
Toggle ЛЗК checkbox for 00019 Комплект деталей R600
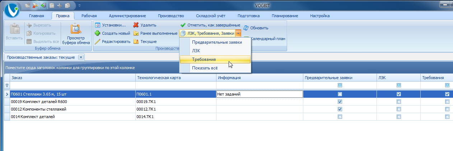[398, 102]
